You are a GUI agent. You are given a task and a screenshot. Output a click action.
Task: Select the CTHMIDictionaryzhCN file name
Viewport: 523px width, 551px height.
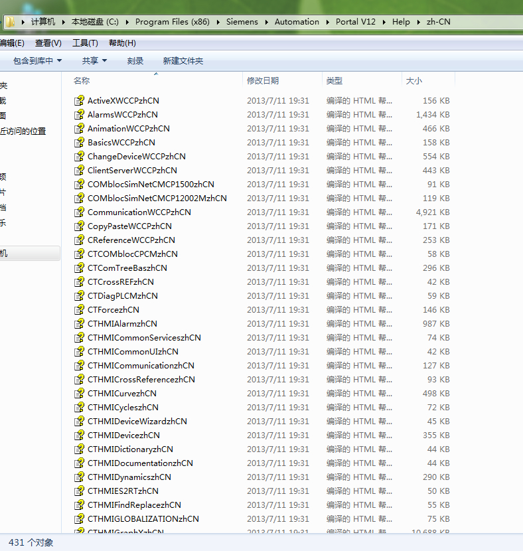(130, 449)
